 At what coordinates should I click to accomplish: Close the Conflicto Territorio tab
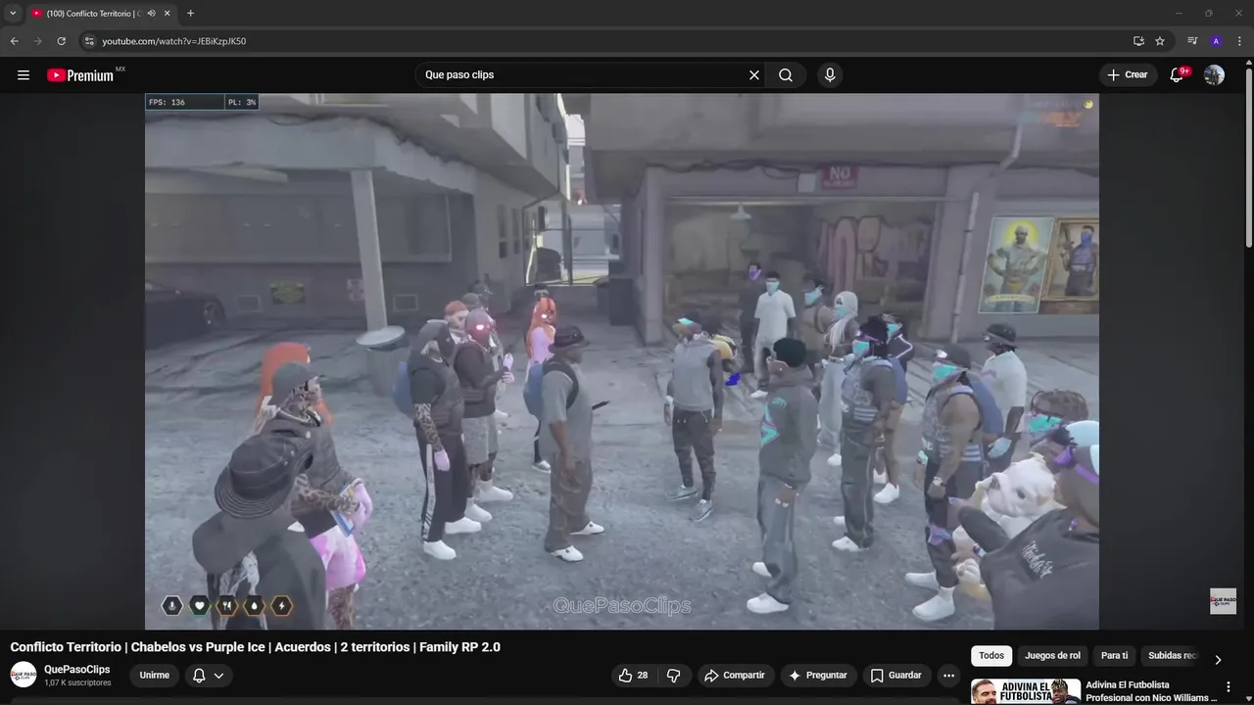coord(168,14)
